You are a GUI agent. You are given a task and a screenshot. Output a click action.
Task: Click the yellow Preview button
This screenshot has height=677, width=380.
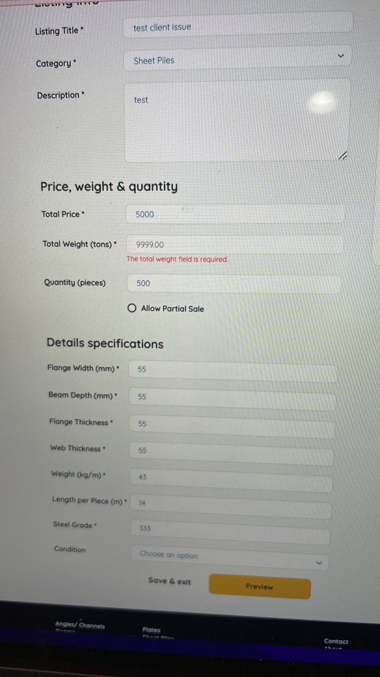(260, 587)
